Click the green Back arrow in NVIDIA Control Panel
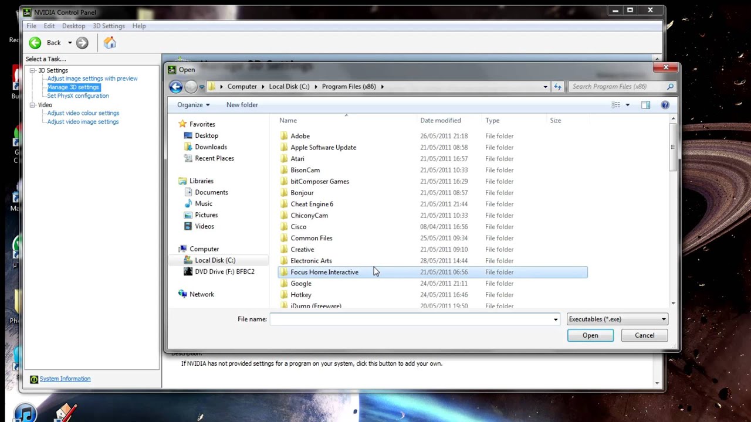 pyautogui.click(x=35, y=43)
